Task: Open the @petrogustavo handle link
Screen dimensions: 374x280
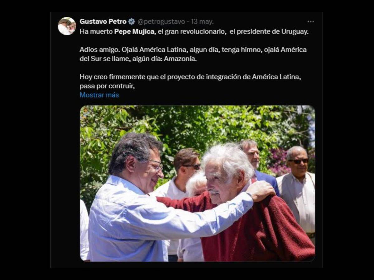Action: pos(161,21)
